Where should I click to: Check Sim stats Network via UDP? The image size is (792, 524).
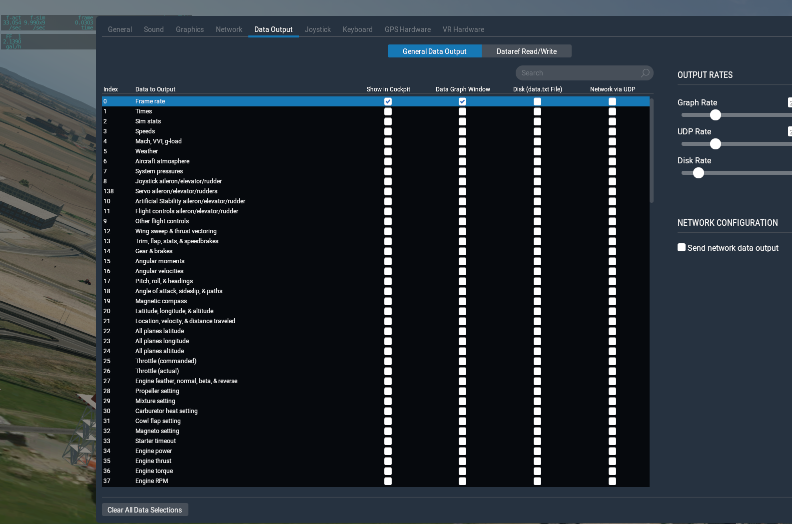pos(612,121)
